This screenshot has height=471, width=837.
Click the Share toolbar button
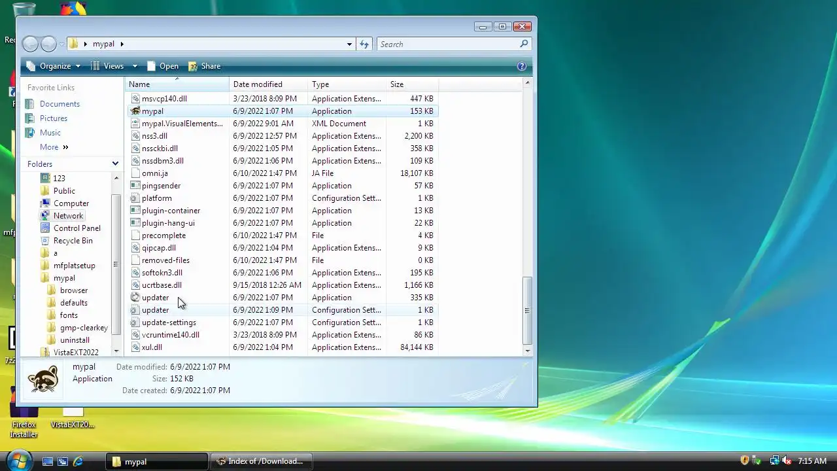point(205,66)
